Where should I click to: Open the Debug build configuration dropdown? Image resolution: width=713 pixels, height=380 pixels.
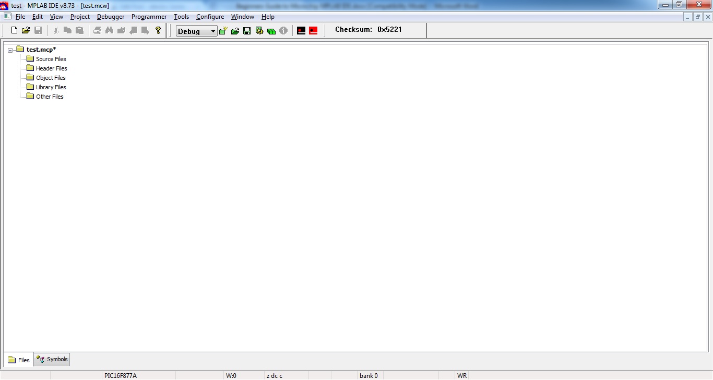coord(213,31)
